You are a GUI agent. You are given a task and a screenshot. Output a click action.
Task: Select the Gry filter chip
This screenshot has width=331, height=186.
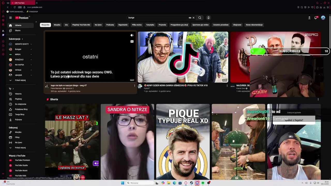pos(66,25)
